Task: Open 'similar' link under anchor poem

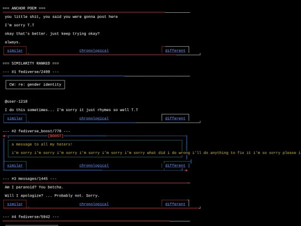Action: click(15, 51)
